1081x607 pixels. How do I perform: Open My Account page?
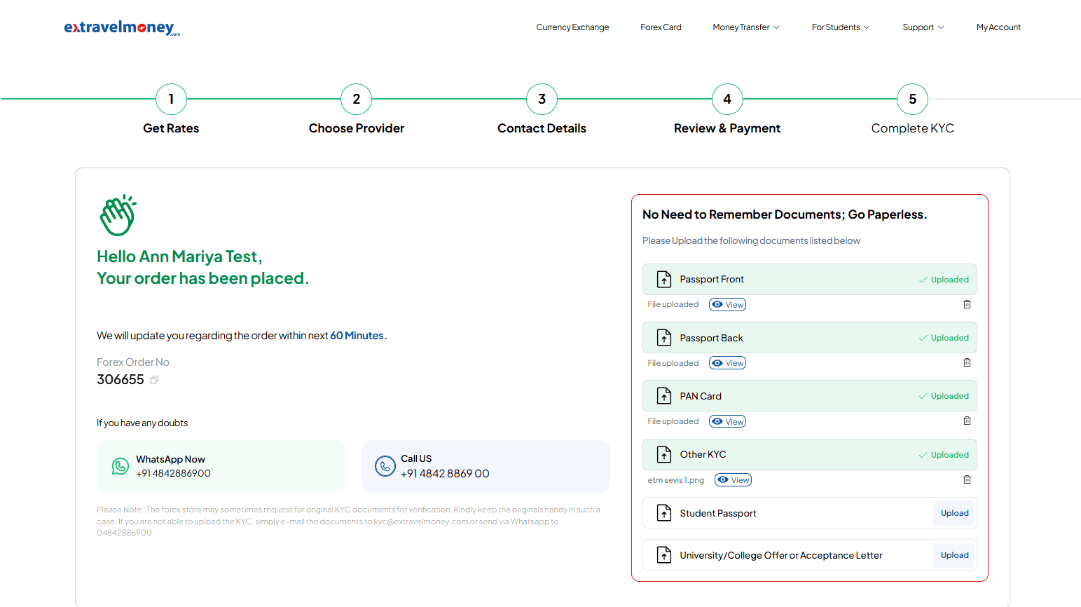pyautogui.click(x=998, y=27)
